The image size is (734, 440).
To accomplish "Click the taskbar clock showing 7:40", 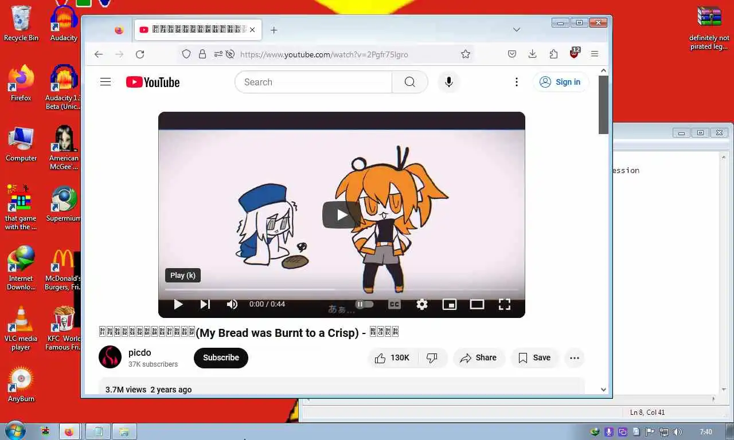I will [x=706, y=432].
